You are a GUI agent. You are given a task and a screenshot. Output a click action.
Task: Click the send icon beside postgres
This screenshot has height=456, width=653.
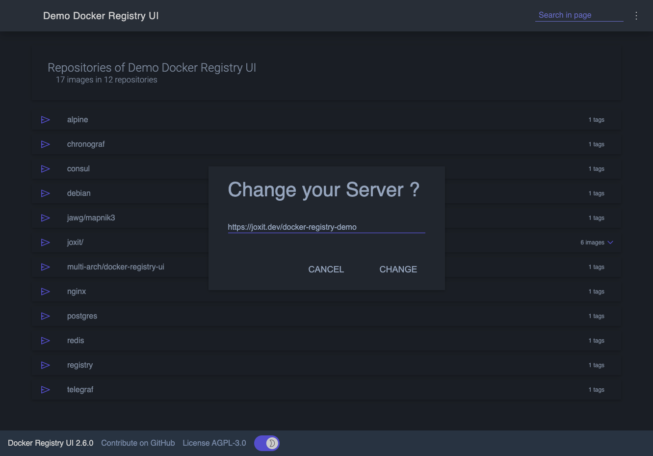click(x=46, y=316)
